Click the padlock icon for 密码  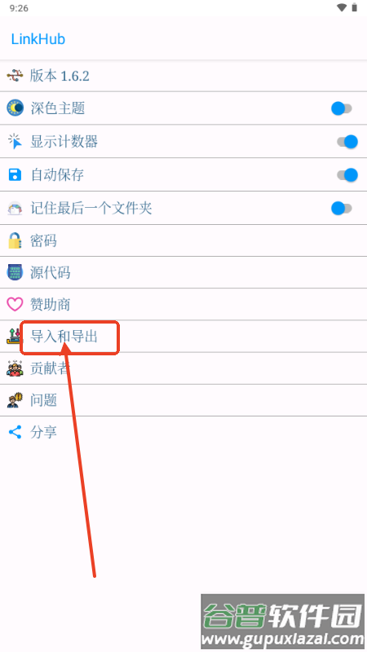pos(15,240)
